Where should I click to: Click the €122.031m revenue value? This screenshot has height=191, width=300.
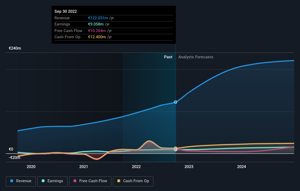(x=98, y=18)
